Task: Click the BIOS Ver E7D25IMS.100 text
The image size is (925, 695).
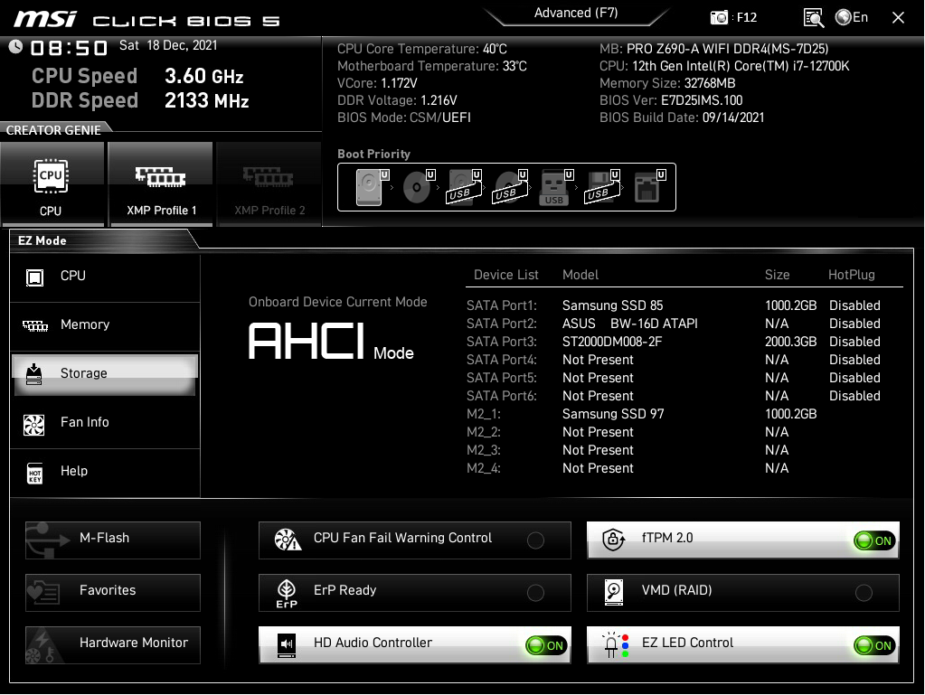Action: [671, 101]
